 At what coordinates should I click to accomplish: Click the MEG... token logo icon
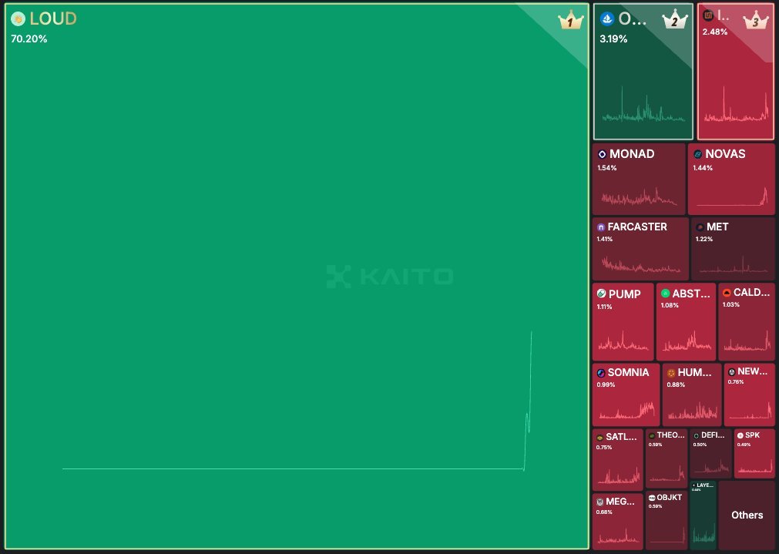click(599, 502)
